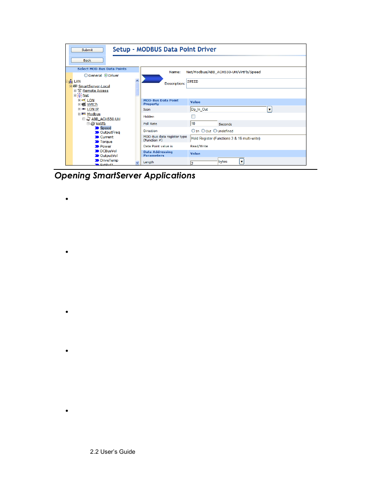Viewport: 371px width, 481px height.
Task: Collapse the Net tree node
Action: (x=75, y=95)
